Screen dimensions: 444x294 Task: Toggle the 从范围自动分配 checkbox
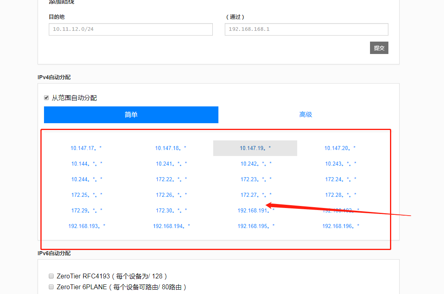(46, 98)
